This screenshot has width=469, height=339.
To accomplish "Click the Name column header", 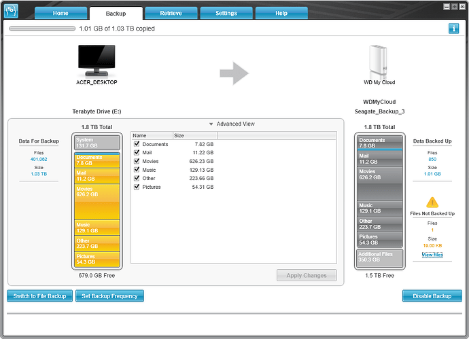I will [x=152, y=135].
